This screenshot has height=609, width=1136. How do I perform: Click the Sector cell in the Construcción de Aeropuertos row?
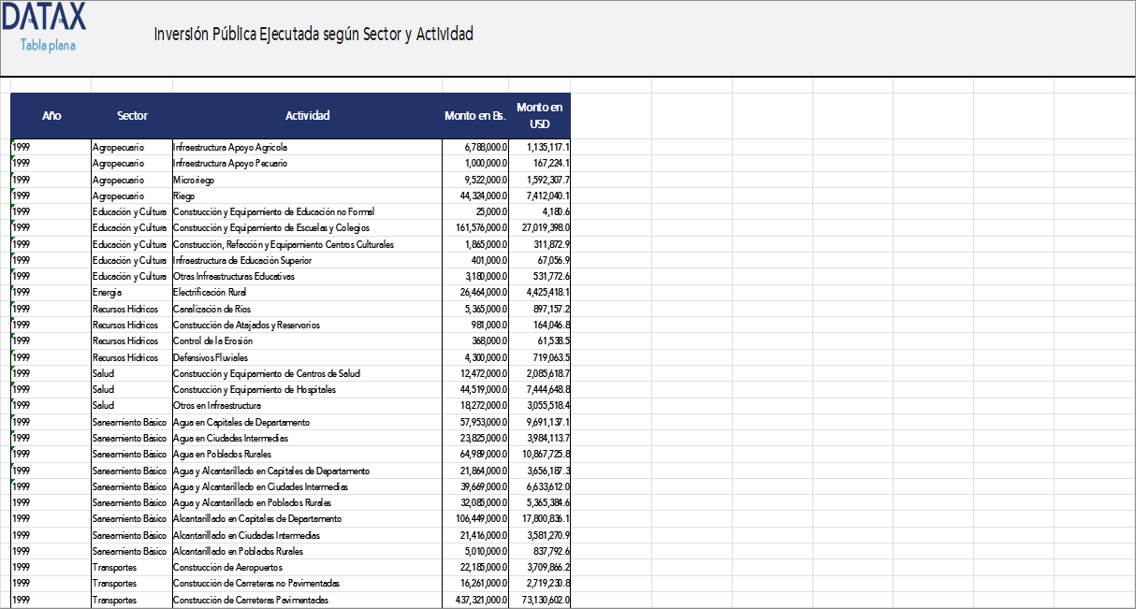point(132,567)
